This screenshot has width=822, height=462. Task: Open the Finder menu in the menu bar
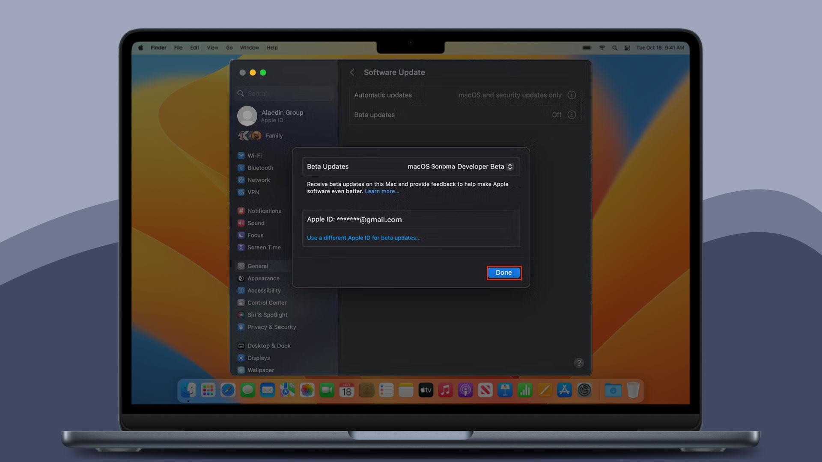(158, 47)
